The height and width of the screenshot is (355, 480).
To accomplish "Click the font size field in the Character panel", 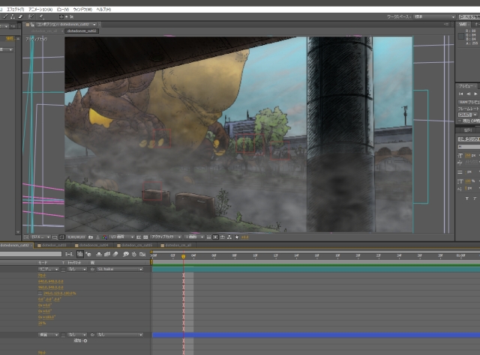I will coord(469,154).
